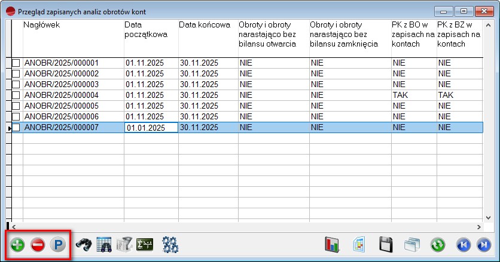Click the green plus add button
Viewport: 500px width, 262px height.
pyautogui.click(x=18, y=245)
